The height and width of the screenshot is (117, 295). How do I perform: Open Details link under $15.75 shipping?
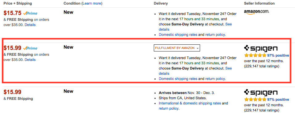[x=30, y=25]
